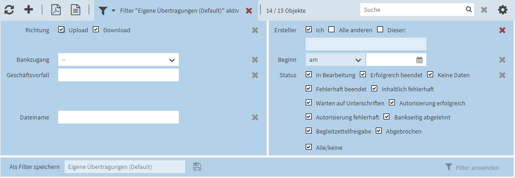515x178 pixels.
Task: Click the Filter anwenden button
Action: coord(472,168)
